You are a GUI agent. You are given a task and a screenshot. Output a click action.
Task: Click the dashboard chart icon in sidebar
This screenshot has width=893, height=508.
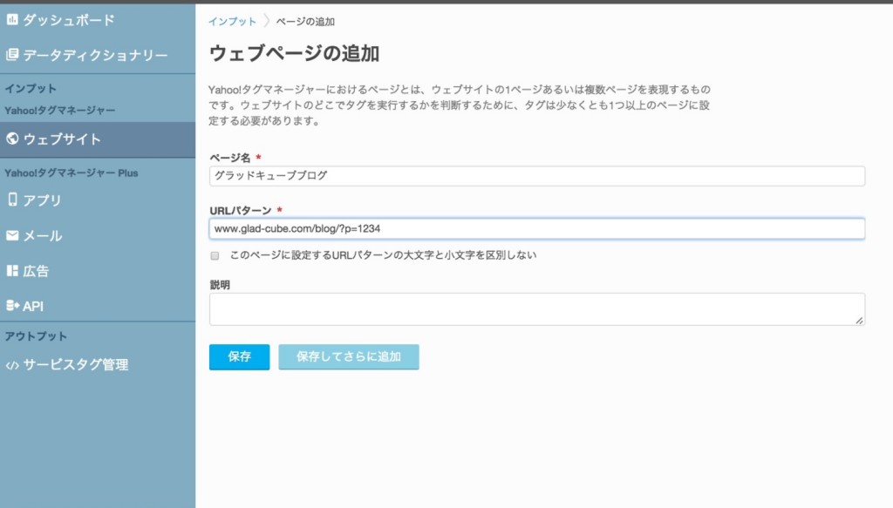click(x=12, y=19)
